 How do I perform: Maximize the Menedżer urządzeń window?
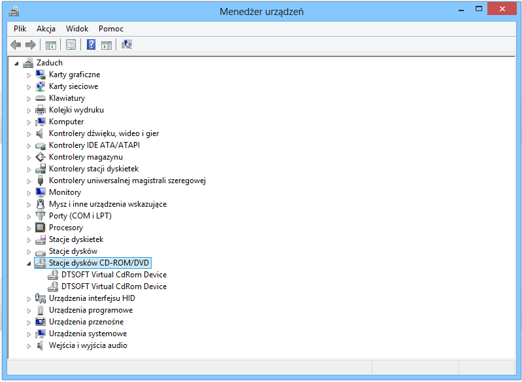(479, 9)
